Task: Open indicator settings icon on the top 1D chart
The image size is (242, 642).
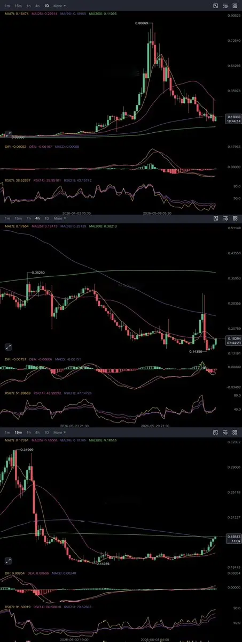Action: click(225, 6)
